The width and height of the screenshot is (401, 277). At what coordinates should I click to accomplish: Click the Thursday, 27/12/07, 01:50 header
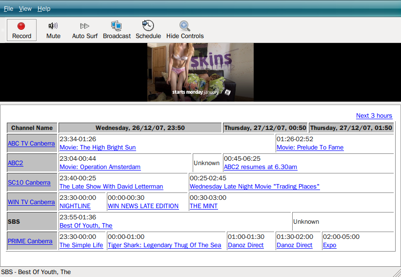point(351,128)
